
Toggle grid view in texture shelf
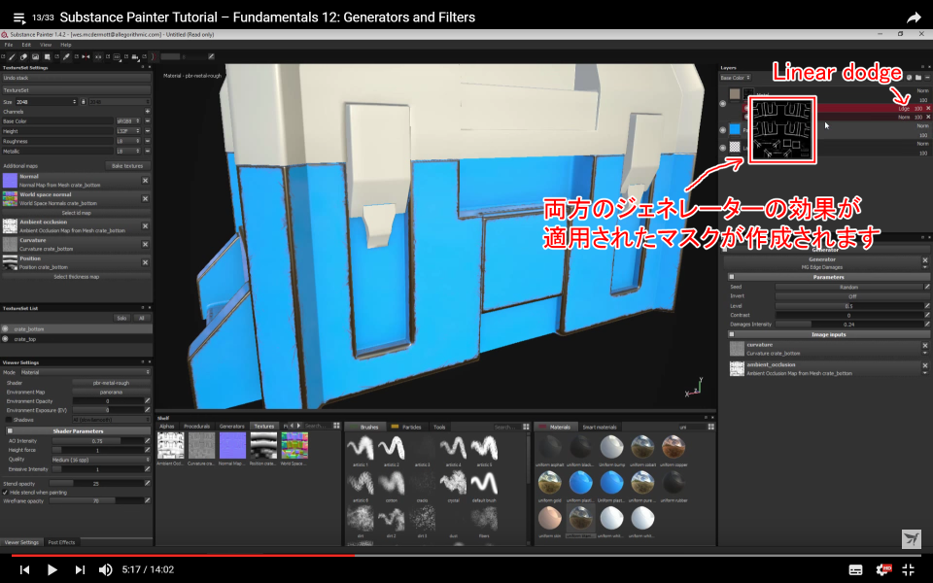pos(336,426)
